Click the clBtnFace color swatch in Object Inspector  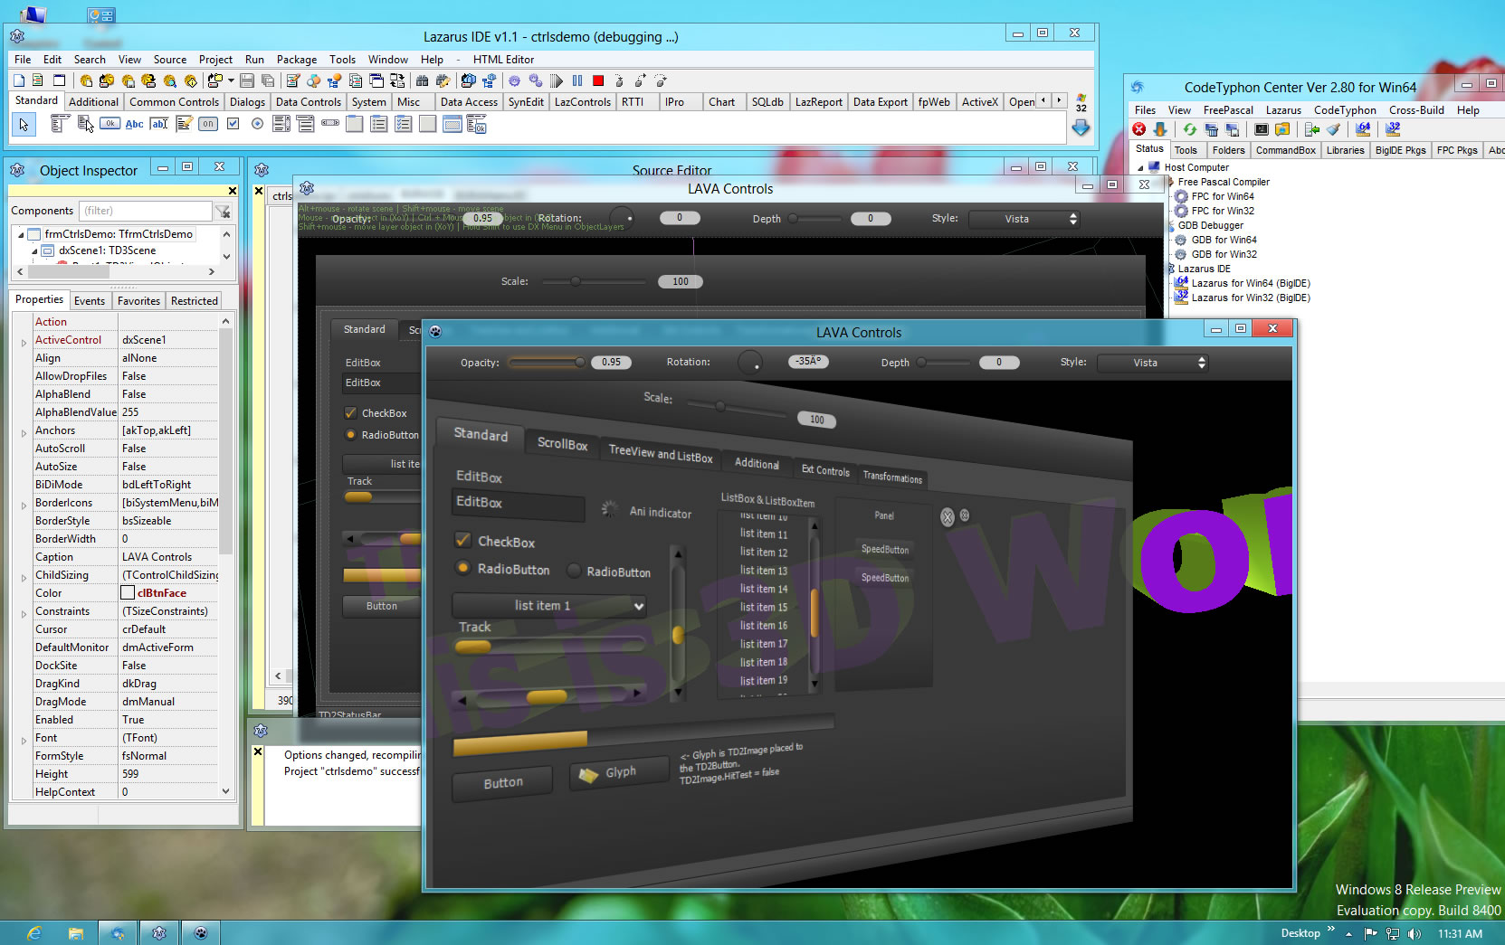click(x=128, y=593)
